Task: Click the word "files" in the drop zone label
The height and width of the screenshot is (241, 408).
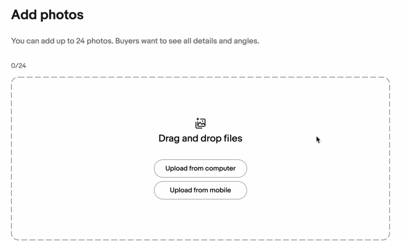Action: [x=231, y=139]
